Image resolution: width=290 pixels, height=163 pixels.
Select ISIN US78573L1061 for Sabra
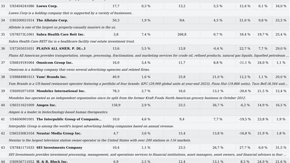[x=22, y=34]
